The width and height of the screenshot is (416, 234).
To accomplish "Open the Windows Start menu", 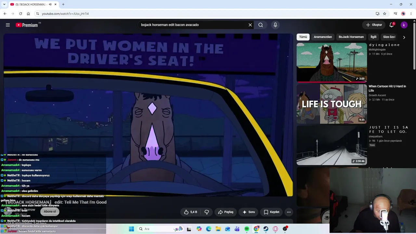I will pyautogui.click(x=131, y=229).
